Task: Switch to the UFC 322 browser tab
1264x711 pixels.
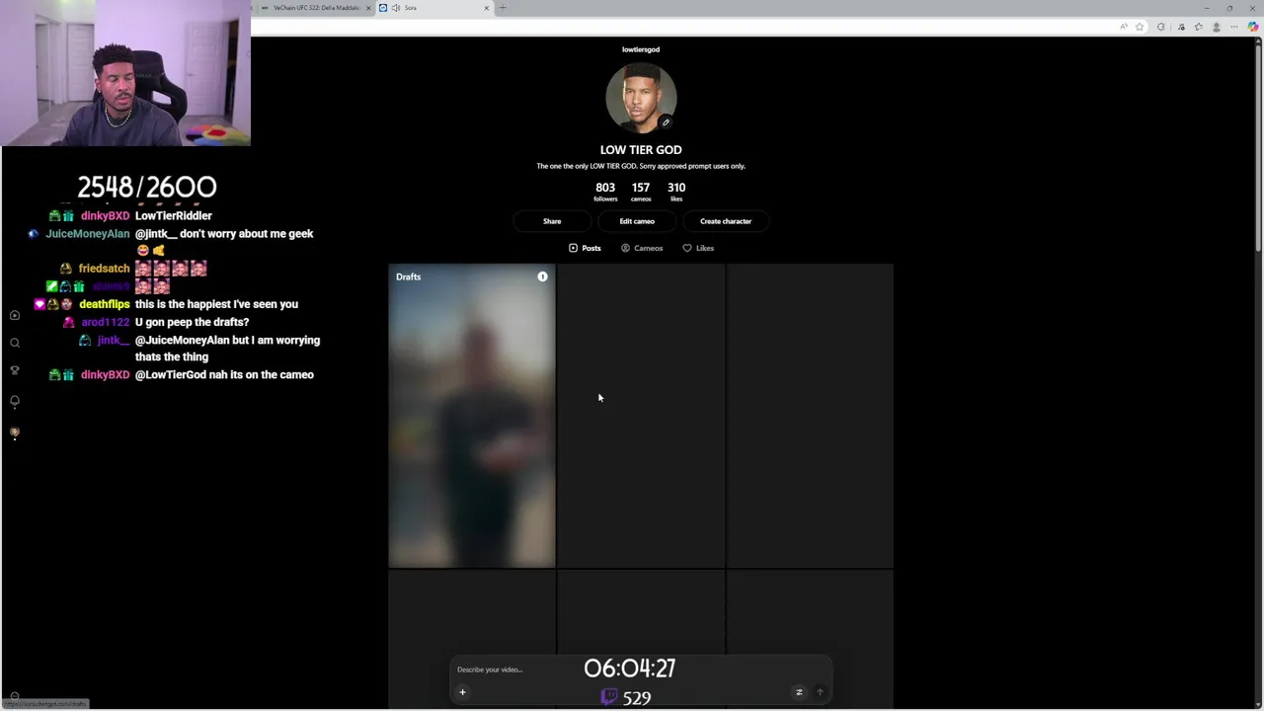Action: 314,8
